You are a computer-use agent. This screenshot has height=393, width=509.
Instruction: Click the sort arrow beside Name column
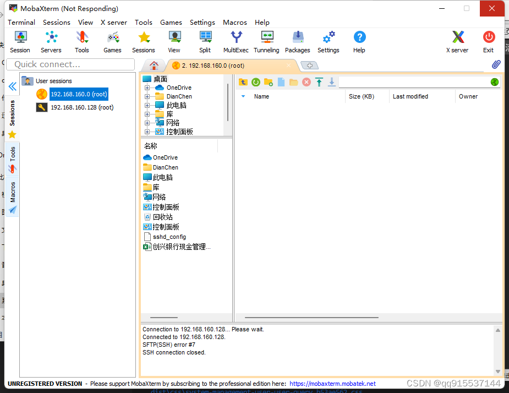tap(243, 96)
